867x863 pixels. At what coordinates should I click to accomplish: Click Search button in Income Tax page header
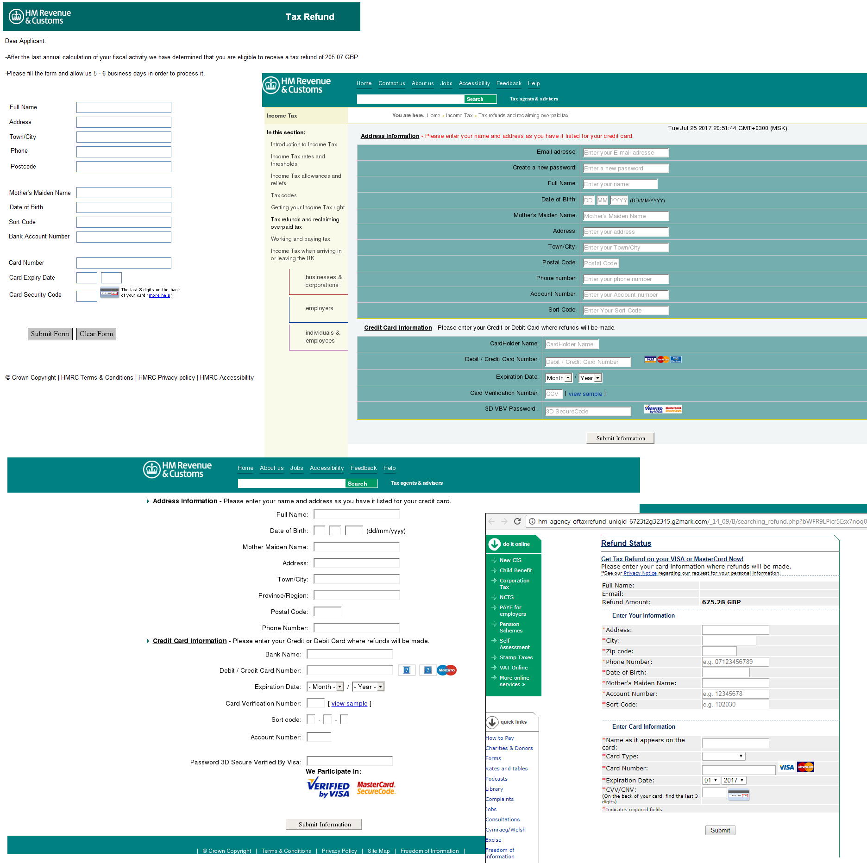[480, 99]
